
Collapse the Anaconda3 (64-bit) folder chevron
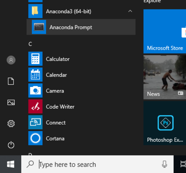click(130, 11)
